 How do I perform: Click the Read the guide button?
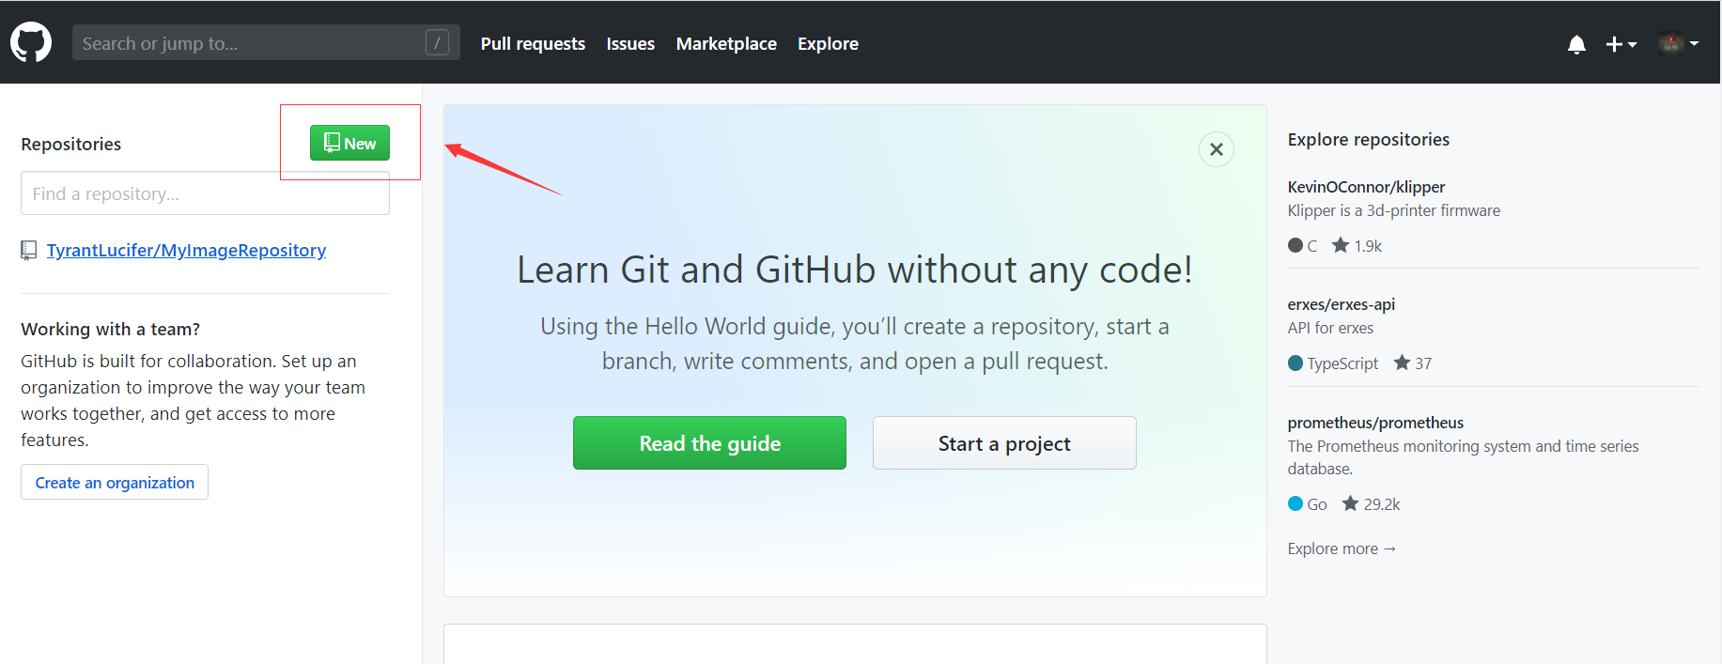tap(709, 443)
